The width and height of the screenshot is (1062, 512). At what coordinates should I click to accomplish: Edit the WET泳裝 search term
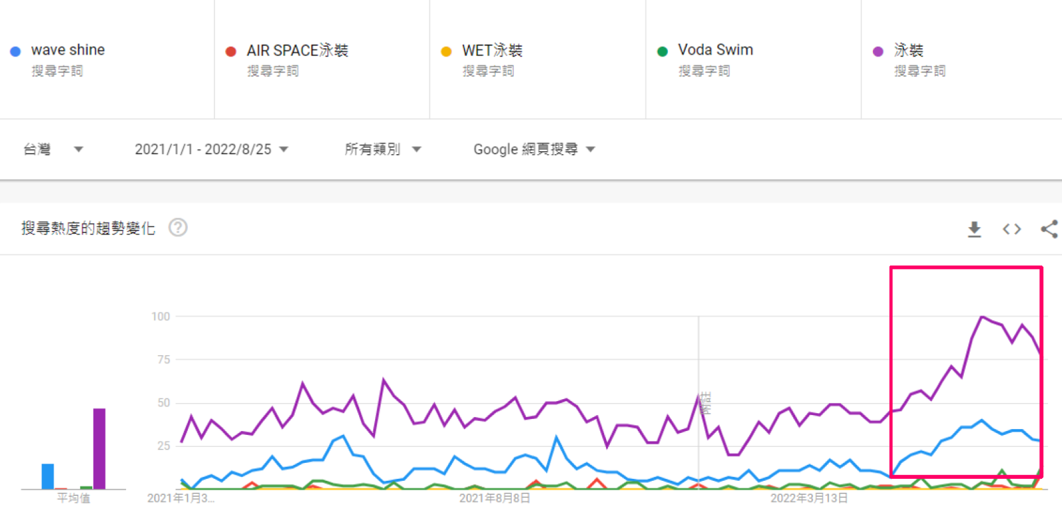pyautogui.click(x=492, y=50)
